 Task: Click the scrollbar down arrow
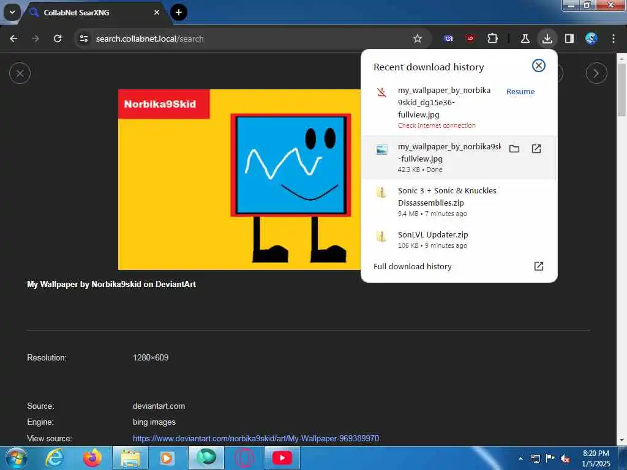pyautogui.click(x=622, y=441)
